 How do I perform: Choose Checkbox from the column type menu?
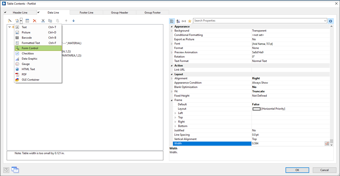38,53
